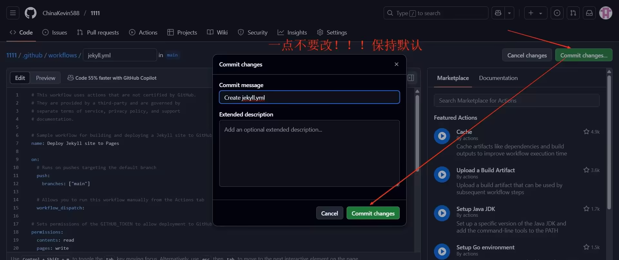
Task: Click Cancel in the commit dialog
Action: pyautogui.click(x=329, y=213)
